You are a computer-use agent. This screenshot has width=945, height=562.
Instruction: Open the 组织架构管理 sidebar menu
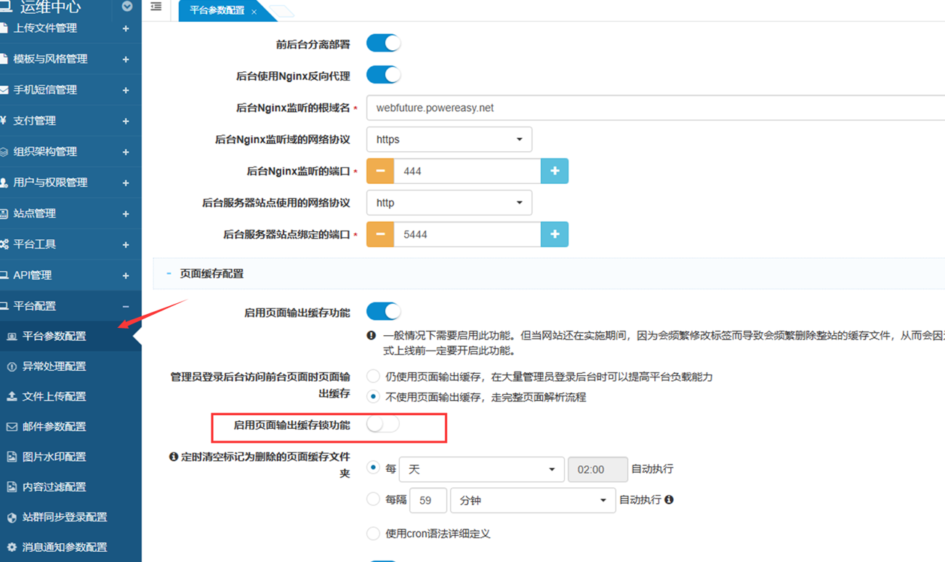point(71,152)
